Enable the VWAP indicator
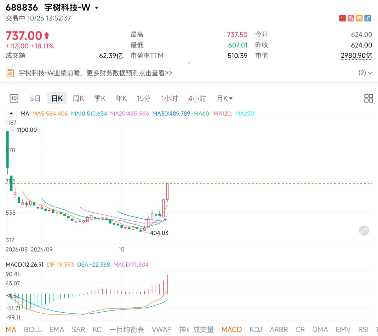378x336 pixels. [162, 330]
